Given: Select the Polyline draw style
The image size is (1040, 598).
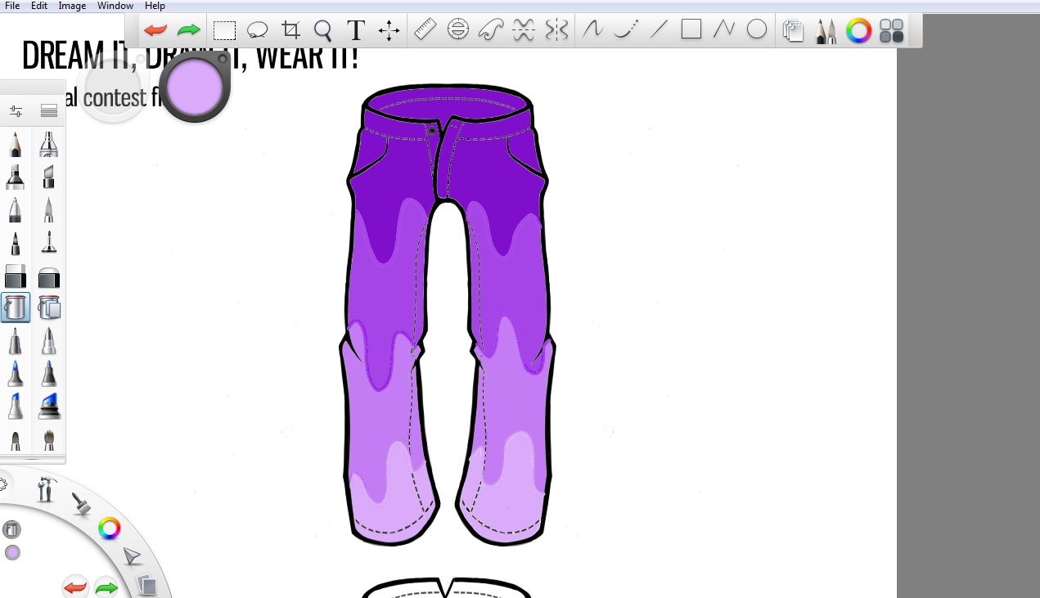Looking at the screenshot, I should point(724,30).
